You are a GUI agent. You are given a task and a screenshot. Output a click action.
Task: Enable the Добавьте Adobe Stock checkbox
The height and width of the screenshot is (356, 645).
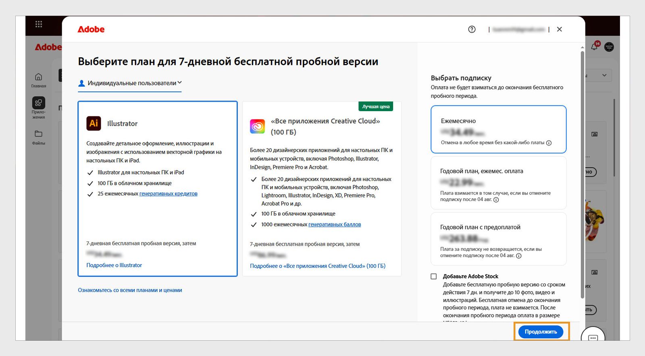434,276
